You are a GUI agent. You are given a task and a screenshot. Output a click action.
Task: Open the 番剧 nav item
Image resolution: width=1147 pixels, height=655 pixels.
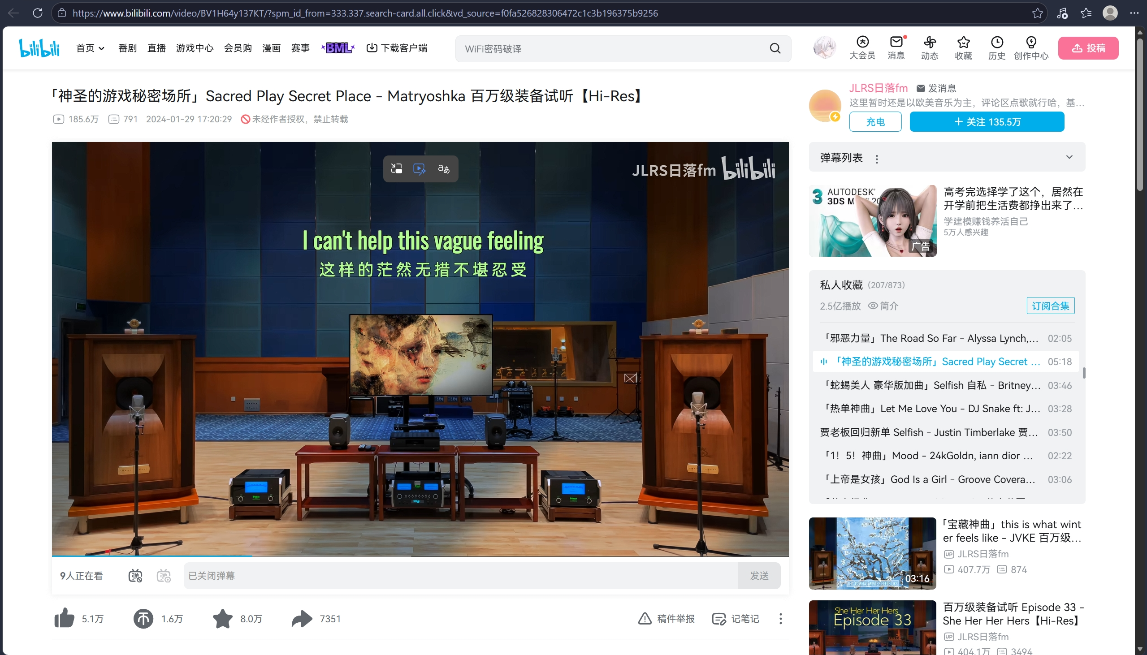127,48
